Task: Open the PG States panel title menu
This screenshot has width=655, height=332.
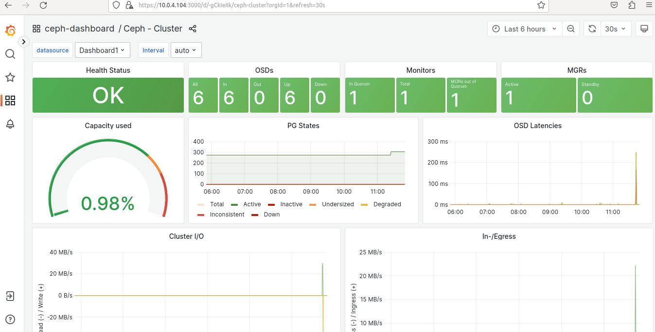Action: pyautogui.click(x=303, y=126)
